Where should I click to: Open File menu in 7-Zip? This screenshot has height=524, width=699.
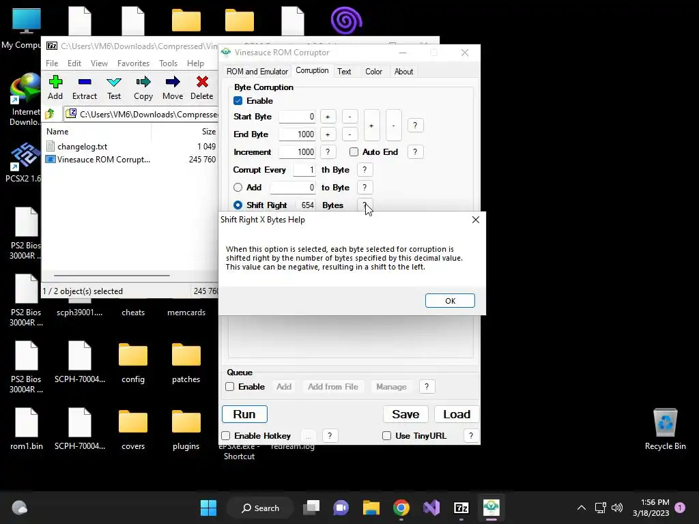(52, 63)
